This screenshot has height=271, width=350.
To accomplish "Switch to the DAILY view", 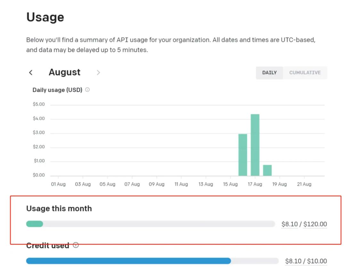I will pos(269,73).
